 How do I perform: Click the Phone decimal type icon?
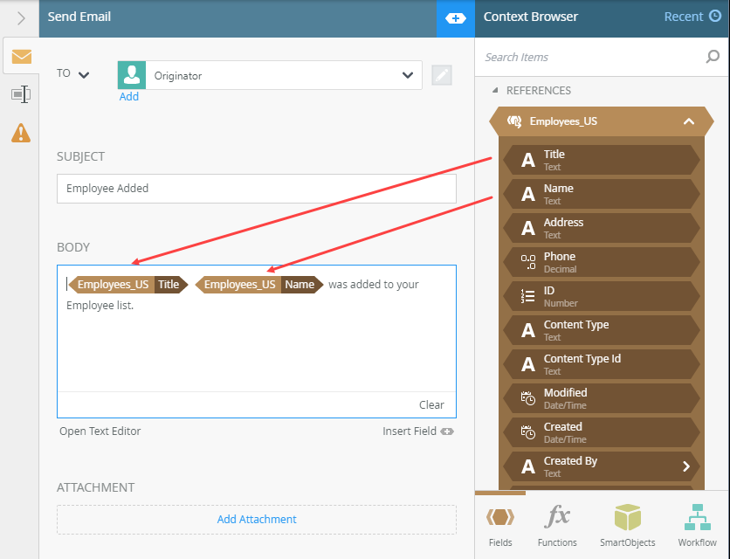528,262
